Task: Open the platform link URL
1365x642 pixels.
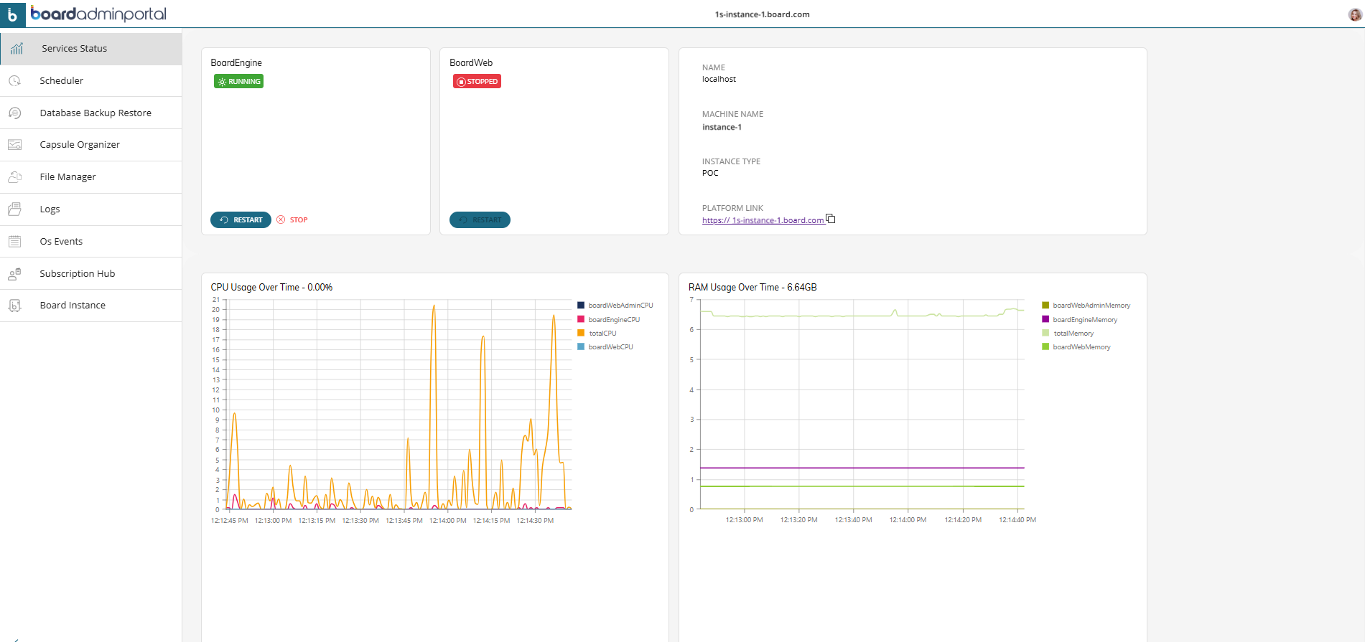Action: pyautogui.click(x=763, y=220)
